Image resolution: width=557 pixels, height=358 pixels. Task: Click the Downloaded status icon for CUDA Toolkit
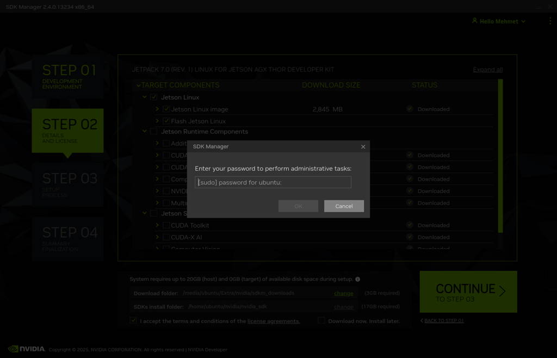(409, 225)
